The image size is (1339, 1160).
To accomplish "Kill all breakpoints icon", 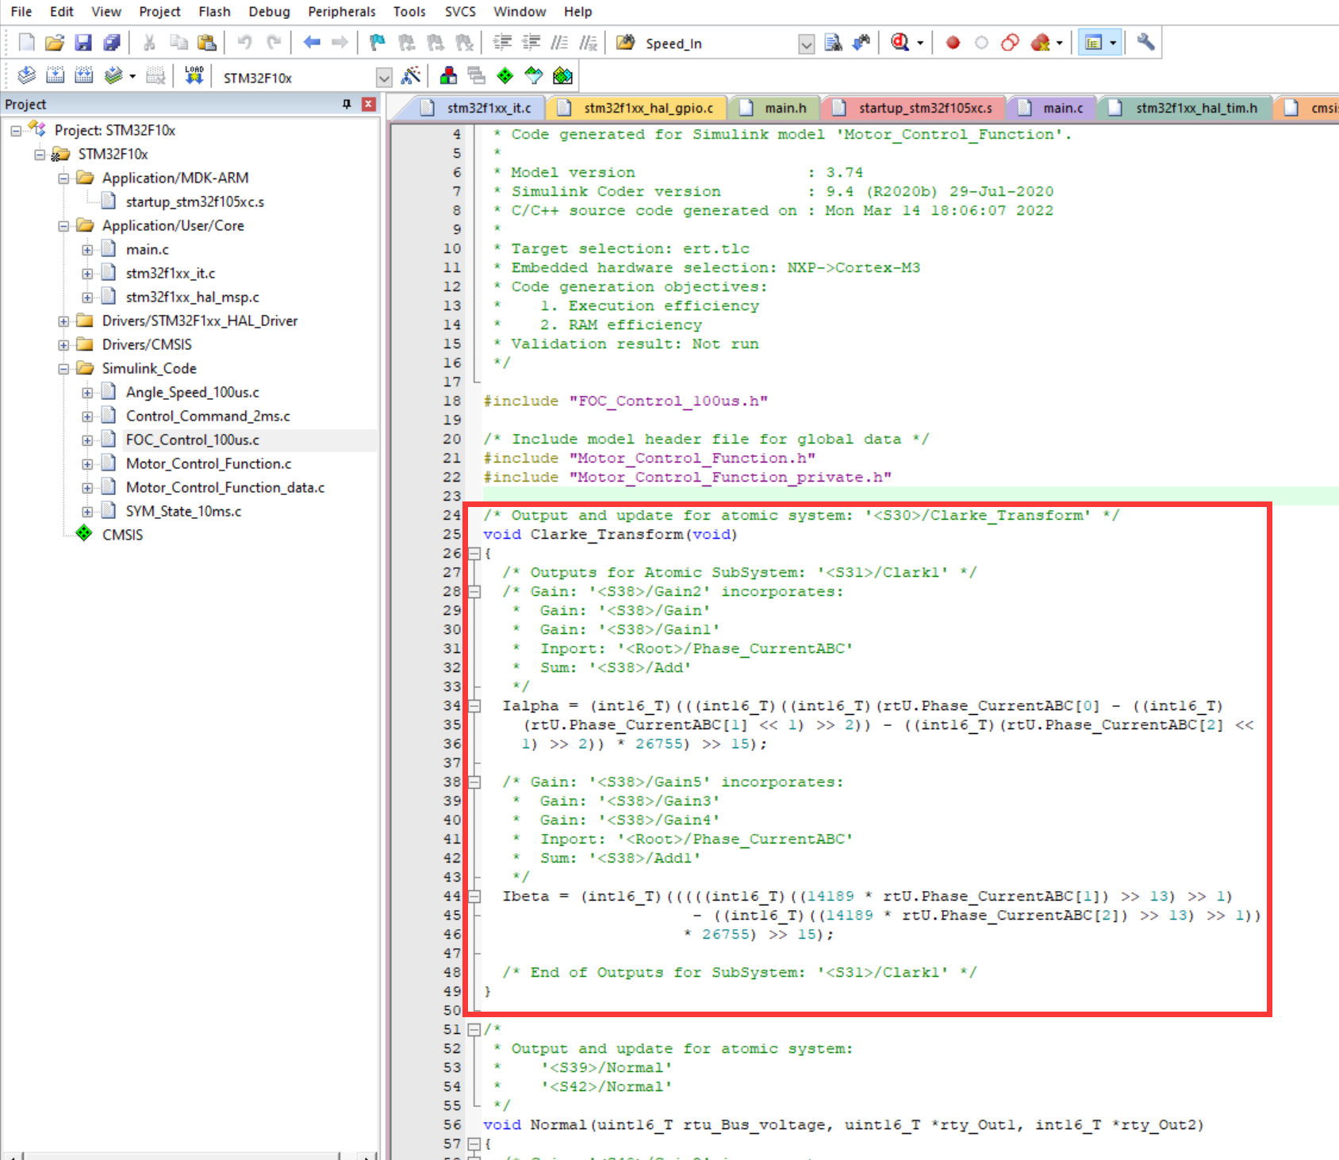I will [1040, 43].
